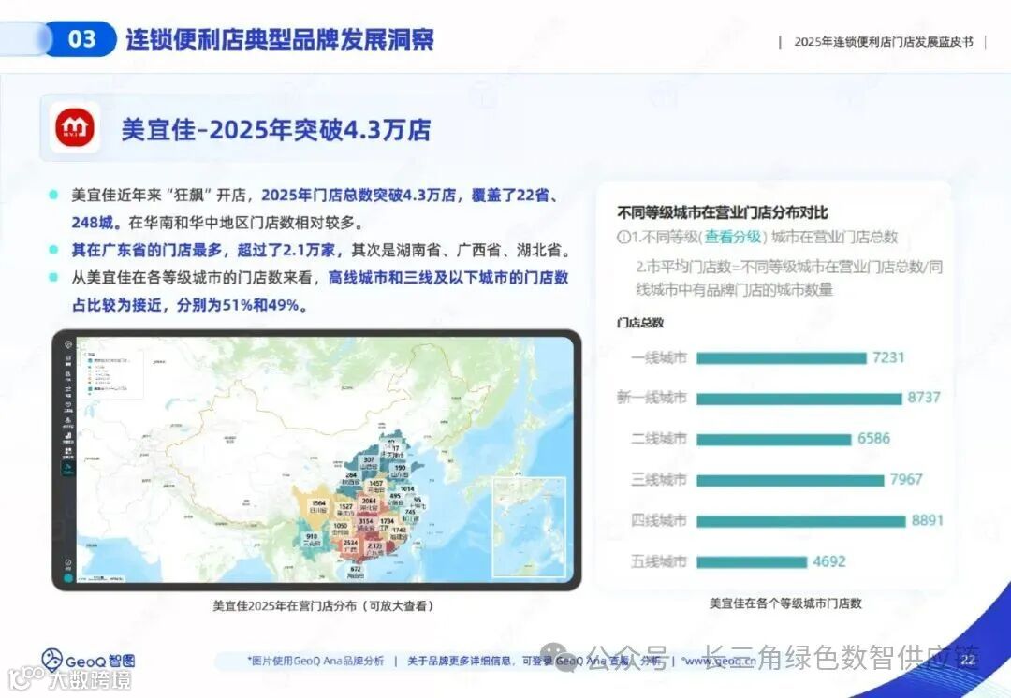Click the 284 陕西省 map label
This screenshot has height=698, width=1011.
351,478
